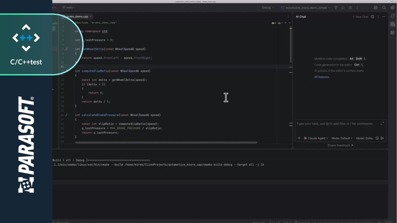The image size is (397, 223).
Task: Open AI Chat history clock icon
Action: point(373,17)
